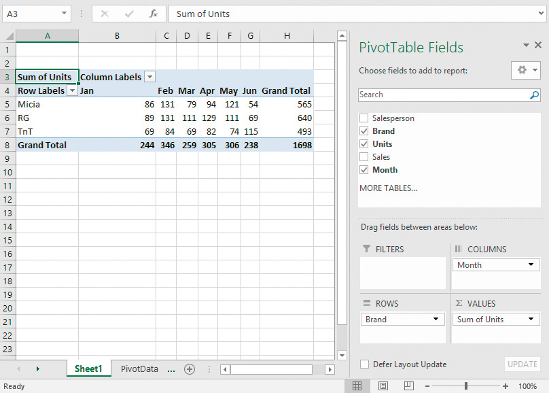Open the Month field dropdown in COLUMNS
This screenshot has height=393, width=549.
531,264
